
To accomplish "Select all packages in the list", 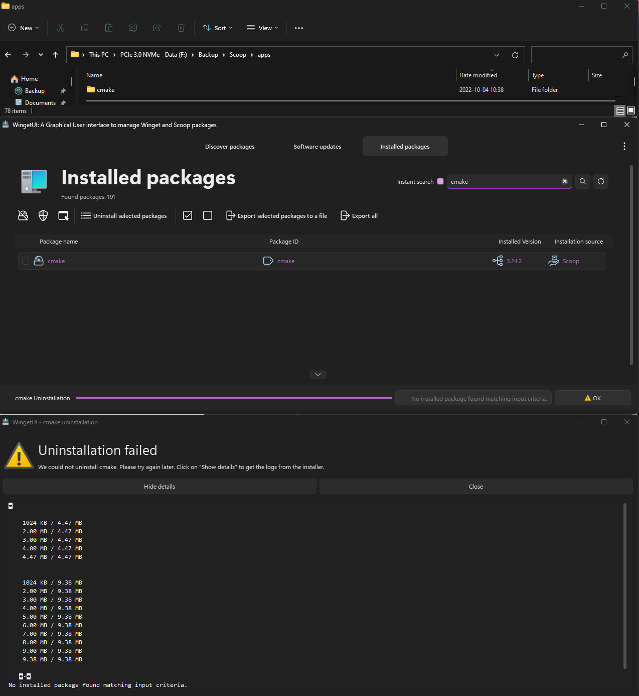I will pos(187,215).
